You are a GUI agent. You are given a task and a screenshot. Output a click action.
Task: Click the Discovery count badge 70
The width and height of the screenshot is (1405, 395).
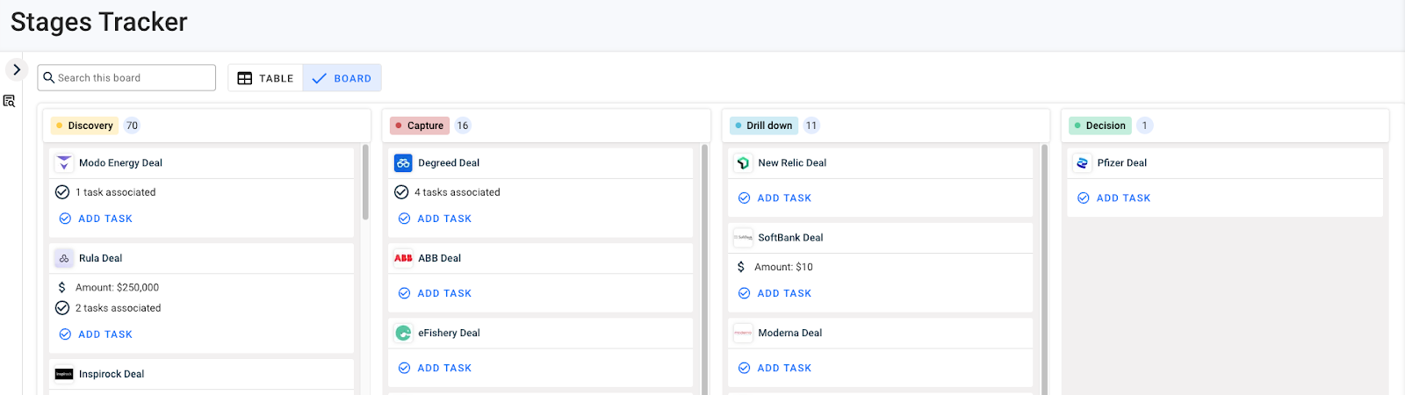(x=132, y=126)
